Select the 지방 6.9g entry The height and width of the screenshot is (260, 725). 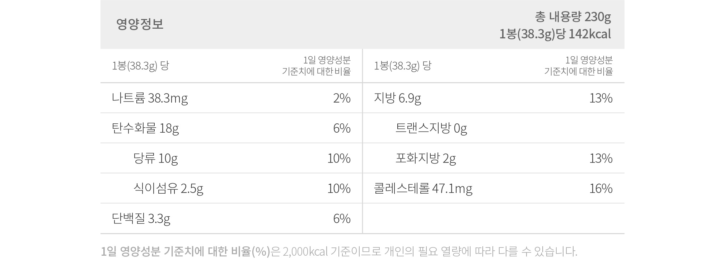coord(494,98)
